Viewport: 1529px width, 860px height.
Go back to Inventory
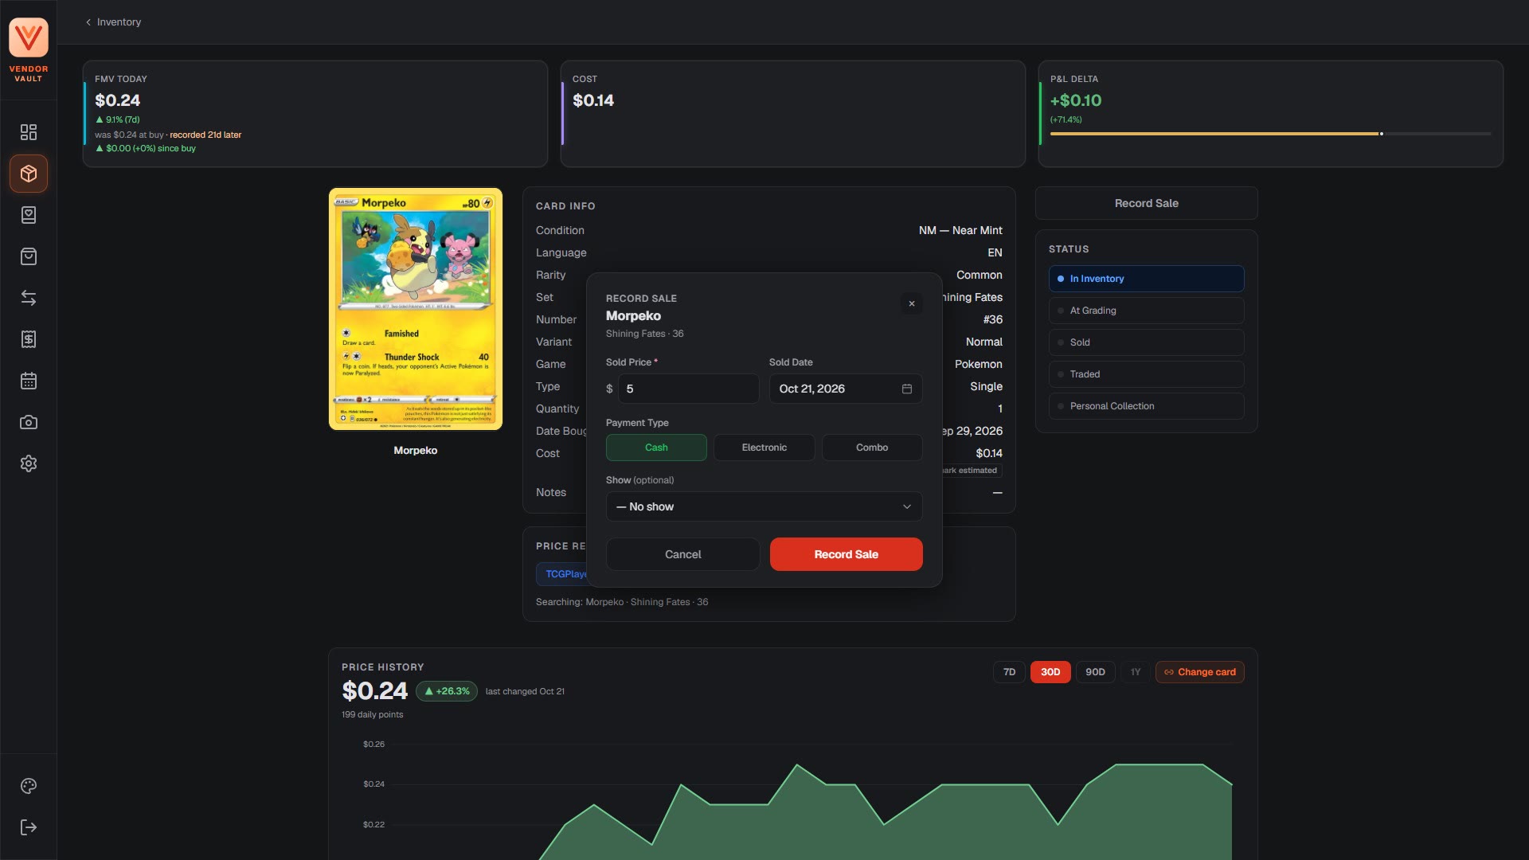click(x=113, y=22)
